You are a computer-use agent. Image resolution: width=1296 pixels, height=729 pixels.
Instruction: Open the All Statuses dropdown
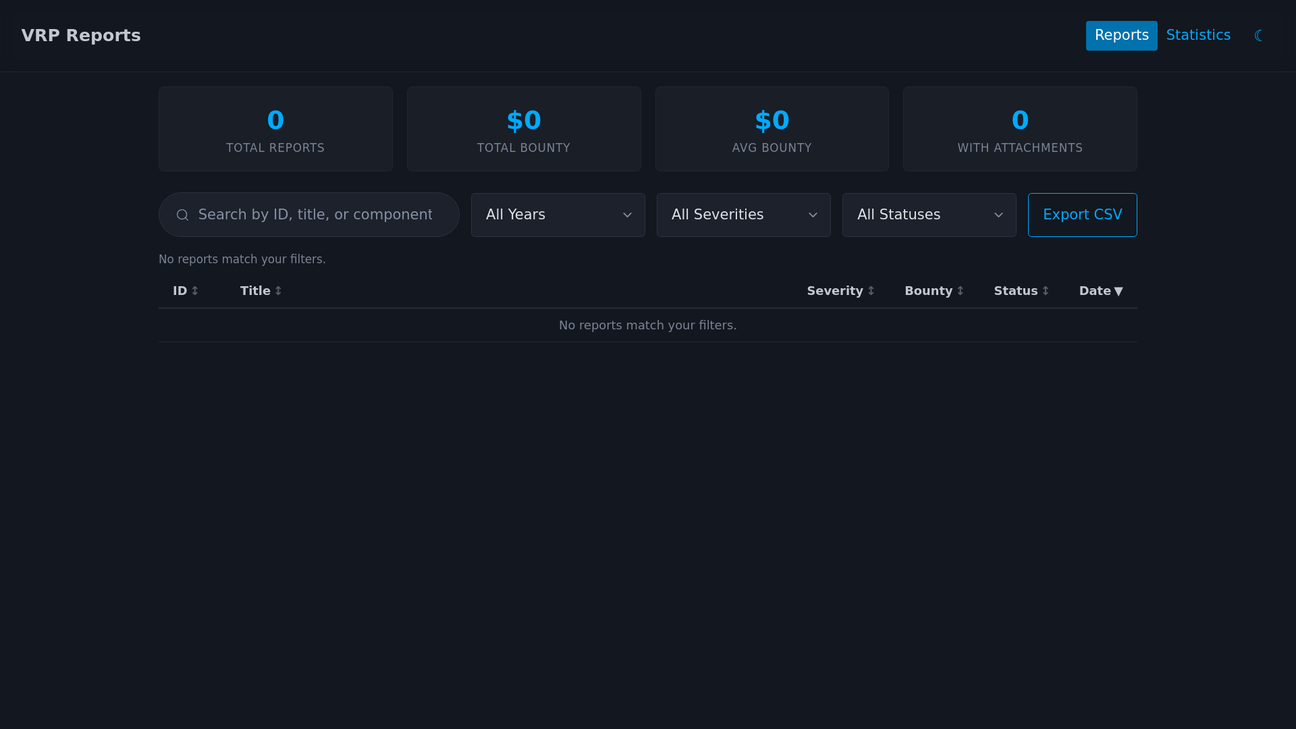929,215
